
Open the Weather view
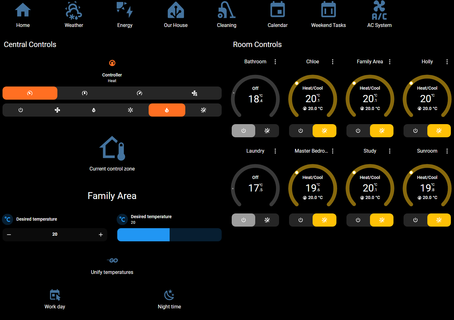pyautogui.click(x=74, y=15)
